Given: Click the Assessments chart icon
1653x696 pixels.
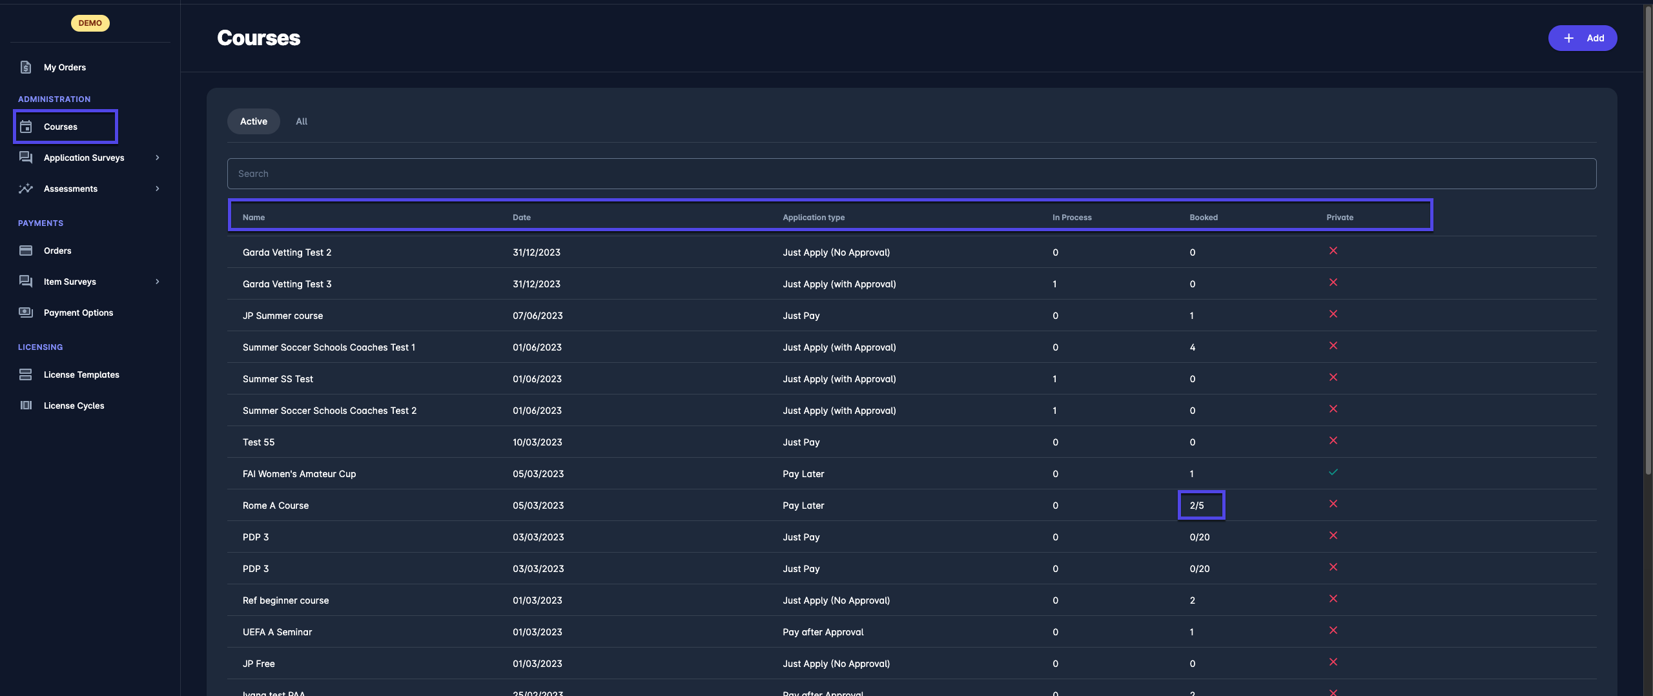Looking at the screenshot, I should point(26,189).
